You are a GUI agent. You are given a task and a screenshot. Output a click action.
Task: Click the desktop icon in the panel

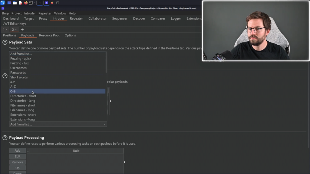click(x=9, y=3)
